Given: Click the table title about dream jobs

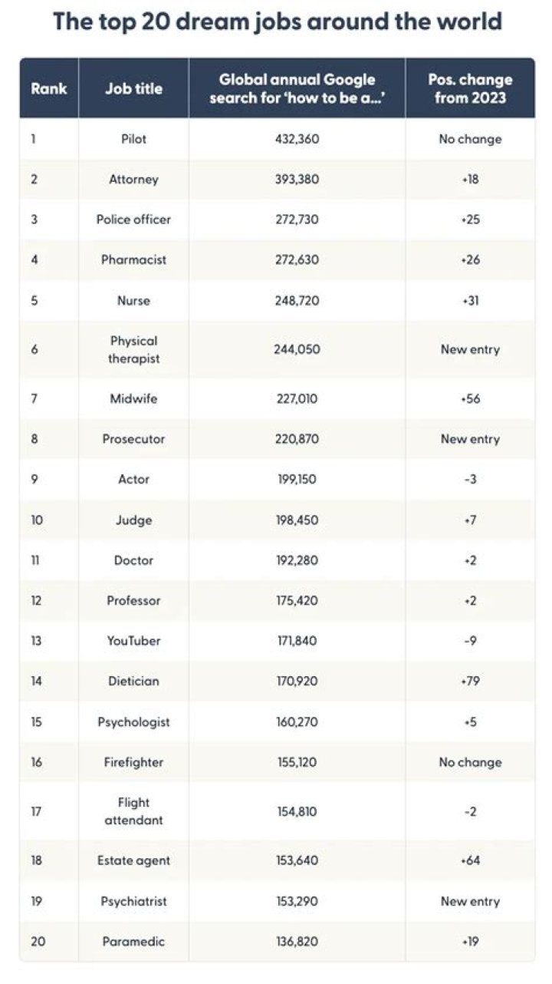Looking at the screenshot, I should coord(277,21).
